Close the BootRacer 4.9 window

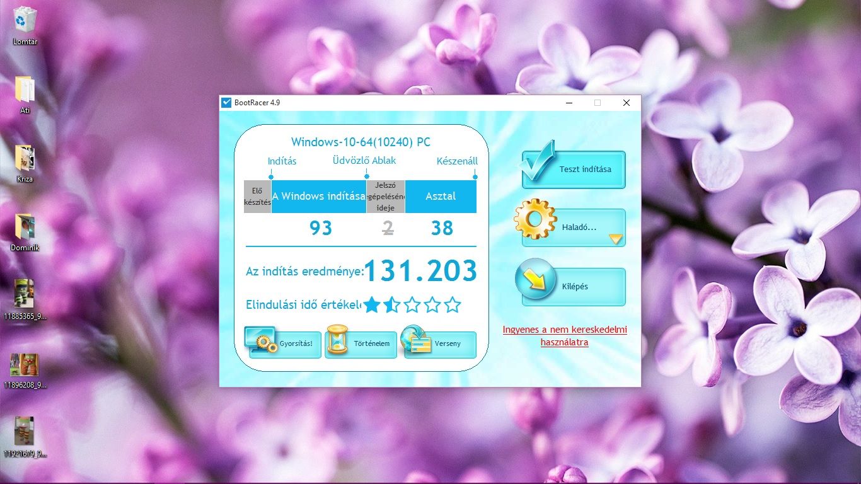coord(626,103)
